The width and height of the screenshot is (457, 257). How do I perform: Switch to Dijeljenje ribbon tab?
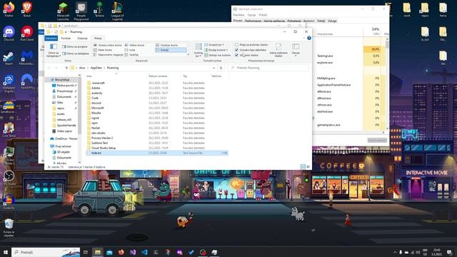pyautogui.click(x=83, y=38)
